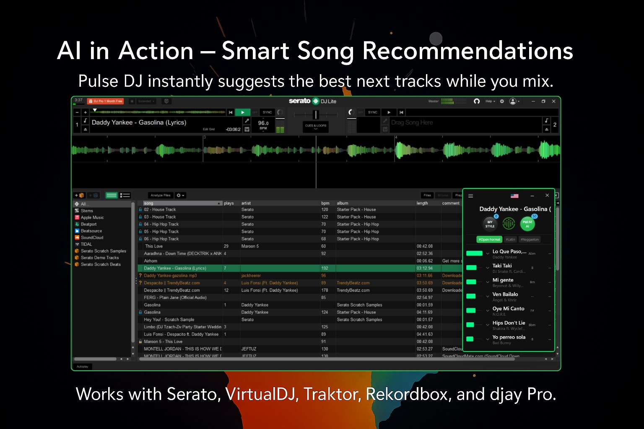
Task: Click the Pulse DJ logo between the modes
Action: point(509,223)
